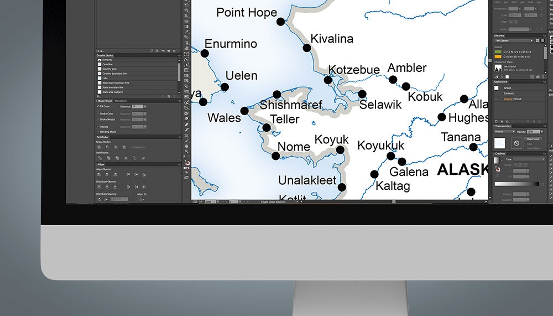Switch Libraries panel to list view
The image size is (553, 316).
click(542, 40)
